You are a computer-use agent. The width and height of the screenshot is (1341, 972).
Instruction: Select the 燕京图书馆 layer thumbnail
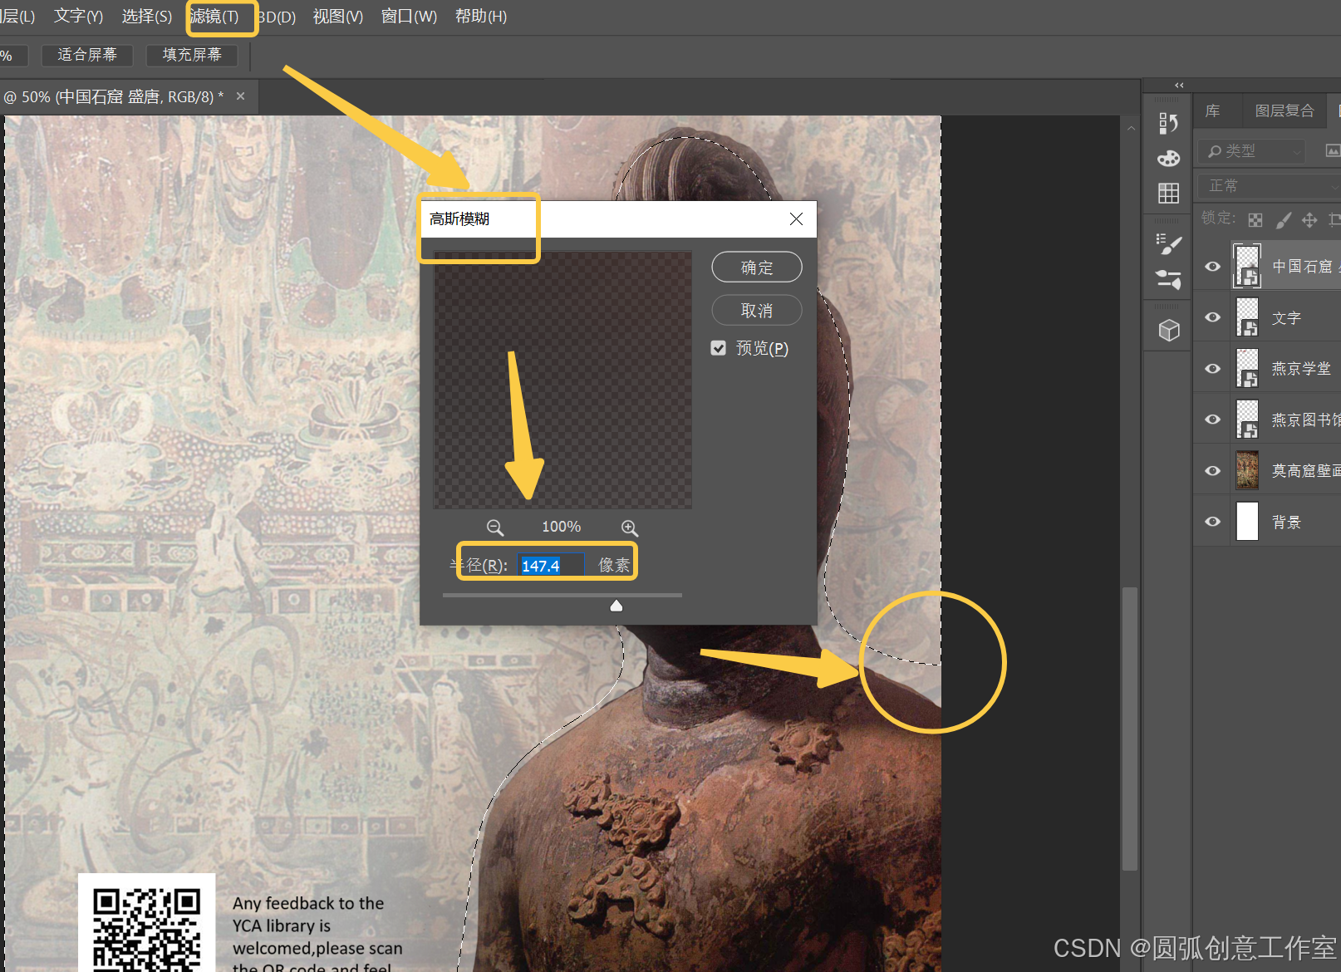(1247, 420)
